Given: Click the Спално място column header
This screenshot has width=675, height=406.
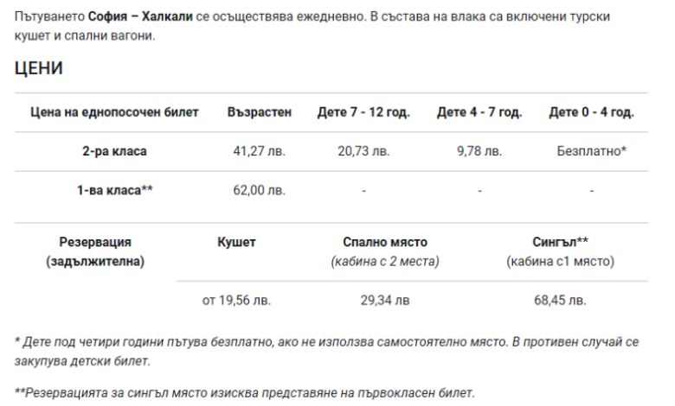Looking at the screenshot, I should click(x=385, y=243).
